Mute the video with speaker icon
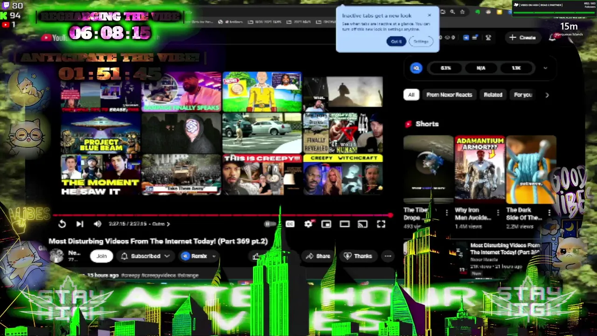 tap(97, 224)
